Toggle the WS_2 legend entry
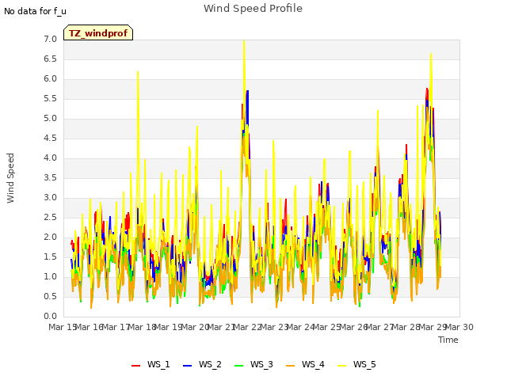Screen dimensions: 507x380 point(202,364)
